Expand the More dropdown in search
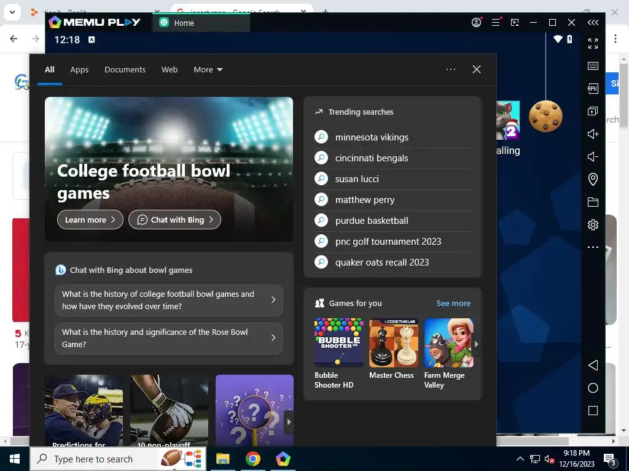 click(208, 70)
